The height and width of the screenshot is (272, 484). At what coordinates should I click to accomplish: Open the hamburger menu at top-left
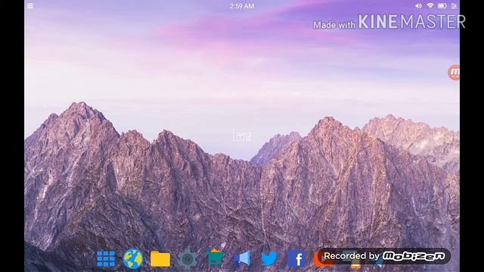[30, 6]
